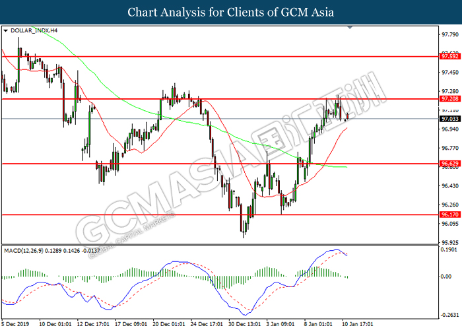Click the current price tag 97.033

449,119
